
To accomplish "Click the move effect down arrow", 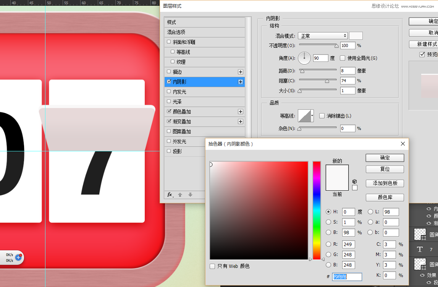I will pyautogui.click(x=190, y=195).
